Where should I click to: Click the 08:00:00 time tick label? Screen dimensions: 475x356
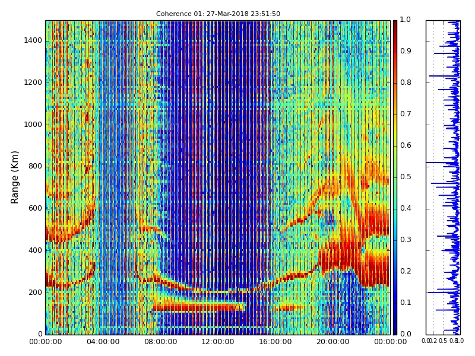pos(160,342)
